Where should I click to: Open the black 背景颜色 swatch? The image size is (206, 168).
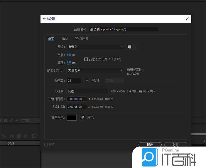point(72,117)
